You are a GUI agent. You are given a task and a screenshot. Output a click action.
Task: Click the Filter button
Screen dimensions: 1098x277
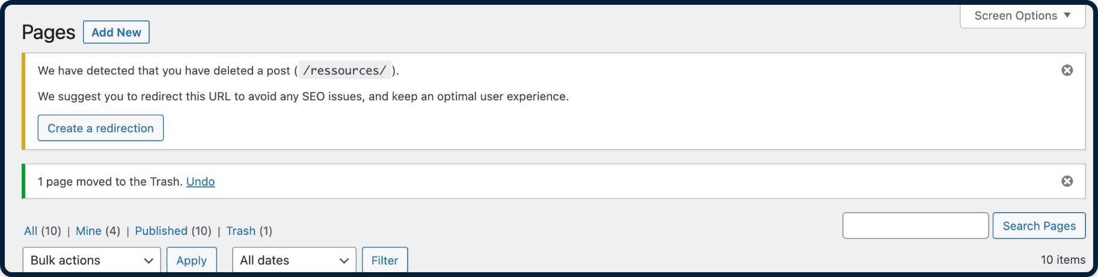coord(385,260)
